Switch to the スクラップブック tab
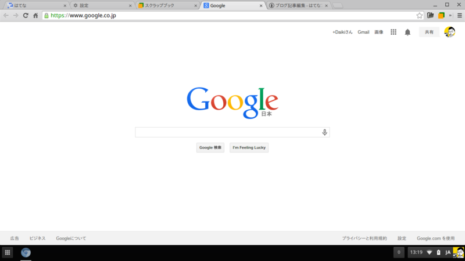Viewport: 465px width, 261px height. [166, 6]
